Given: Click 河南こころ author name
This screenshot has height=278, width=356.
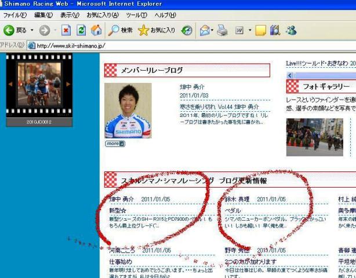Looking at the screenshot, I should 122,250.
